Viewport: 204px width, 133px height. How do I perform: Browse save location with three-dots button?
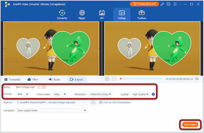(x=83, y=102)
